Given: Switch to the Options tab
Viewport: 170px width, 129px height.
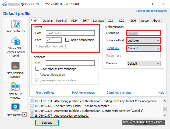Looking at the screenshot, I should pyautogui.click(x=48, y=21).
